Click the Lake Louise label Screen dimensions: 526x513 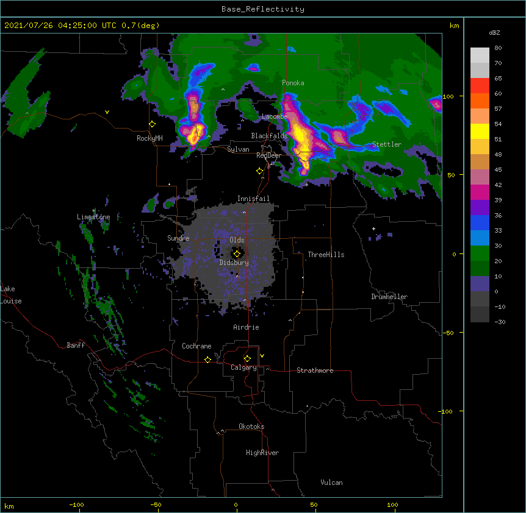[11, 295]
